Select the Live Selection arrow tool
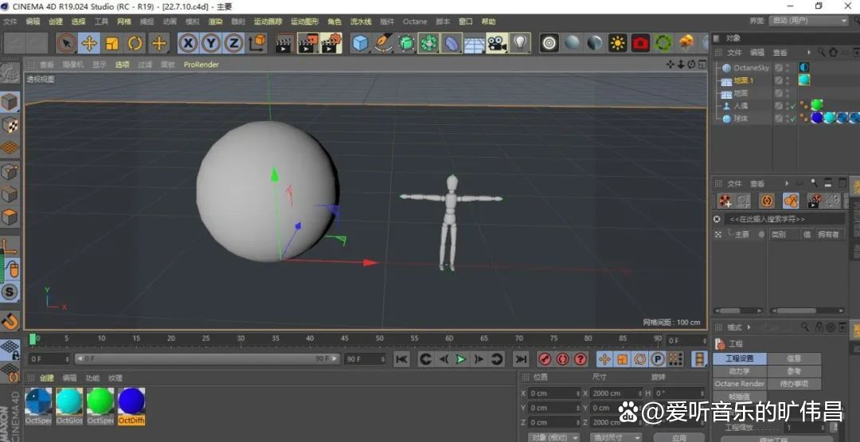 pos(66,43)
